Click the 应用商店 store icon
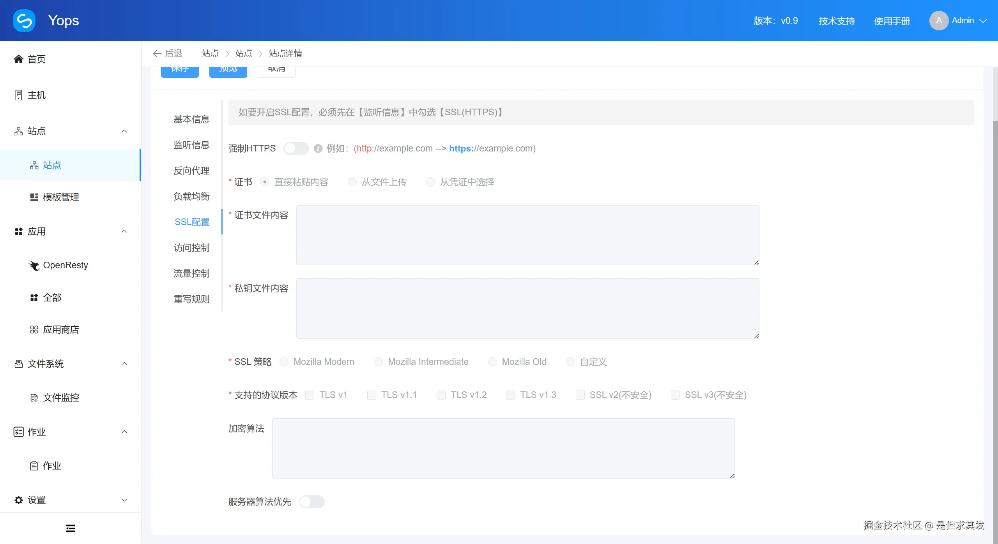 [x=34, y=330]
